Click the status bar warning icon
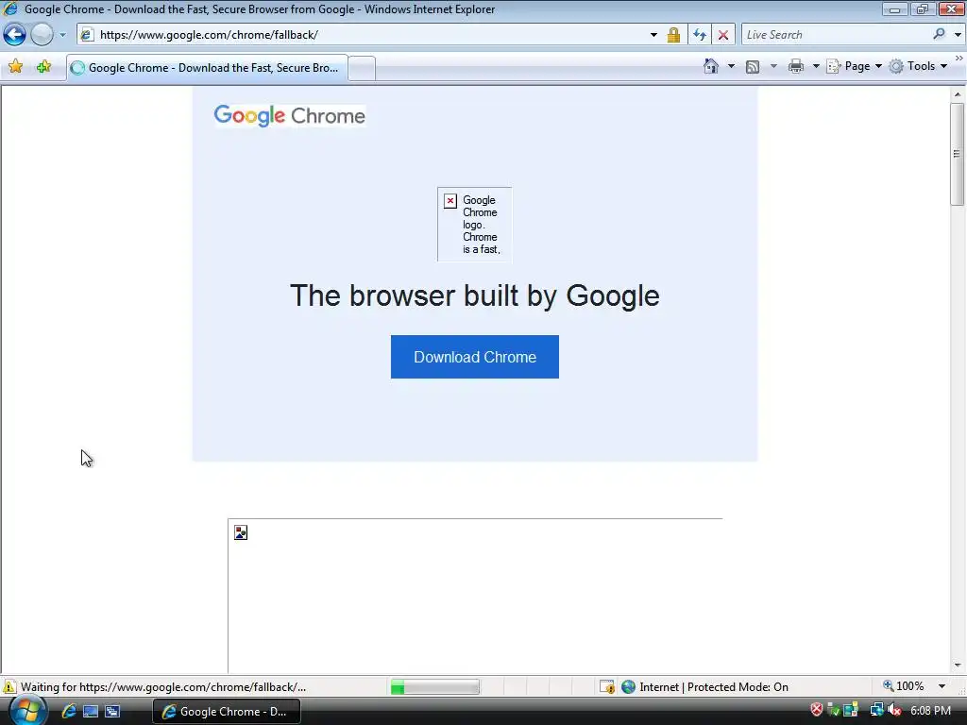Image resolution: width=967 pixels, height=725 pixels. [9, 687]
